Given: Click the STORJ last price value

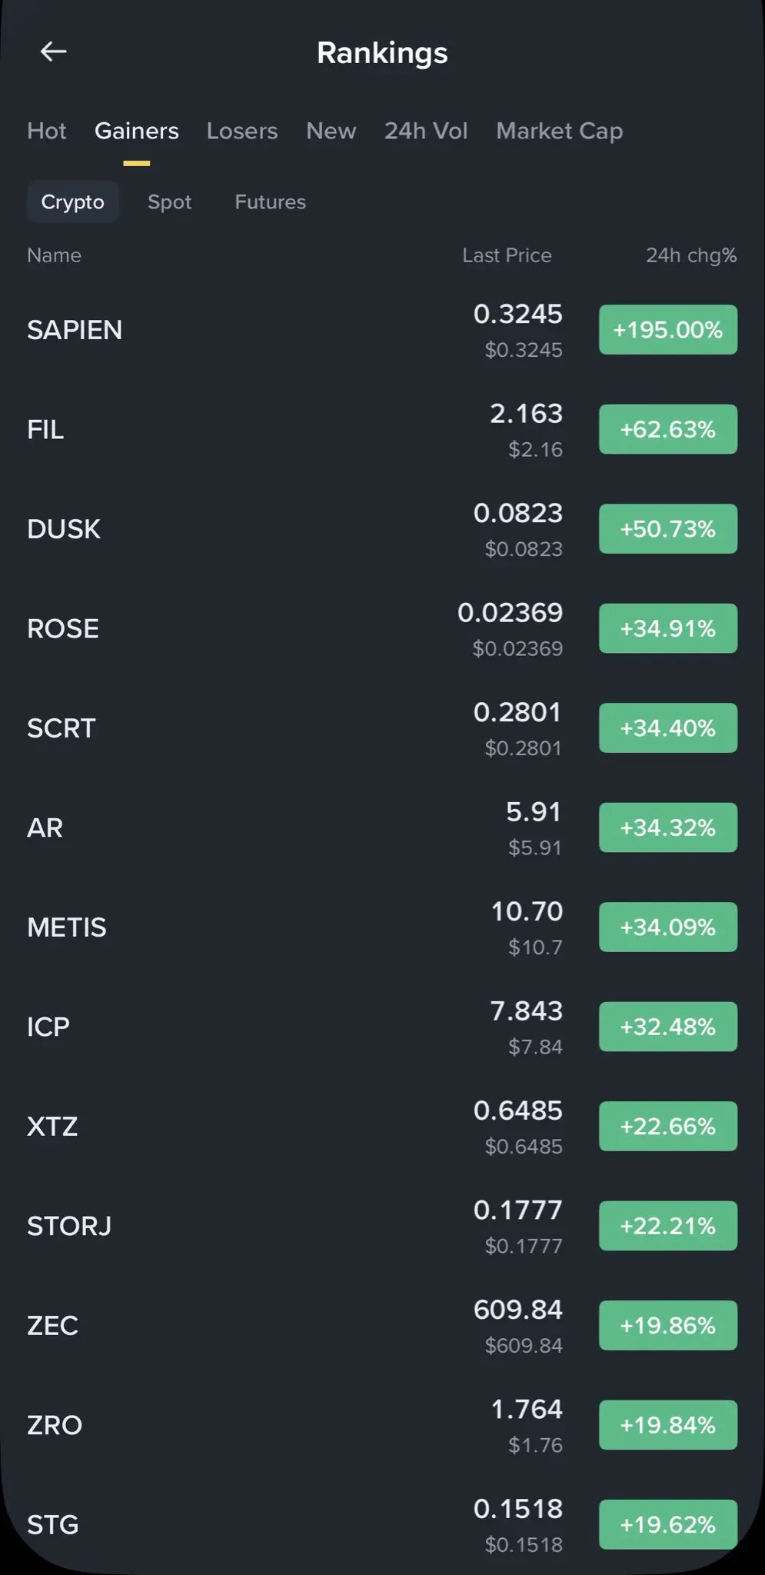Looking at the screenshot, I should (517, 1210).
